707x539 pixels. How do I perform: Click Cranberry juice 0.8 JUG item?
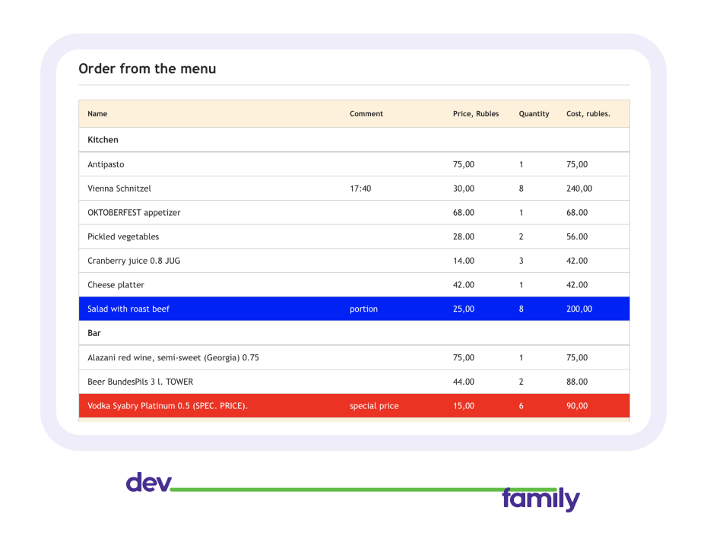pos(134,261)
